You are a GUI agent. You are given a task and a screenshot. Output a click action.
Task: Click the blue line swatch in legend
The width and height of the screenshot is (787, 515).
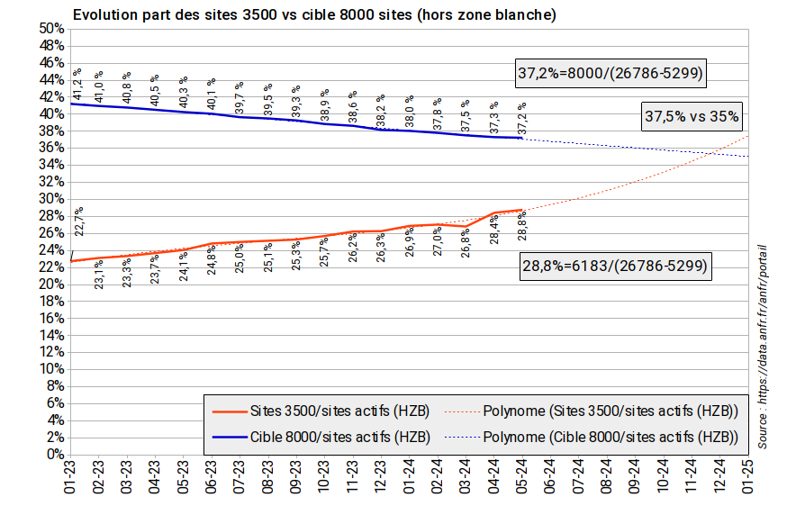(x=231, y=438)
